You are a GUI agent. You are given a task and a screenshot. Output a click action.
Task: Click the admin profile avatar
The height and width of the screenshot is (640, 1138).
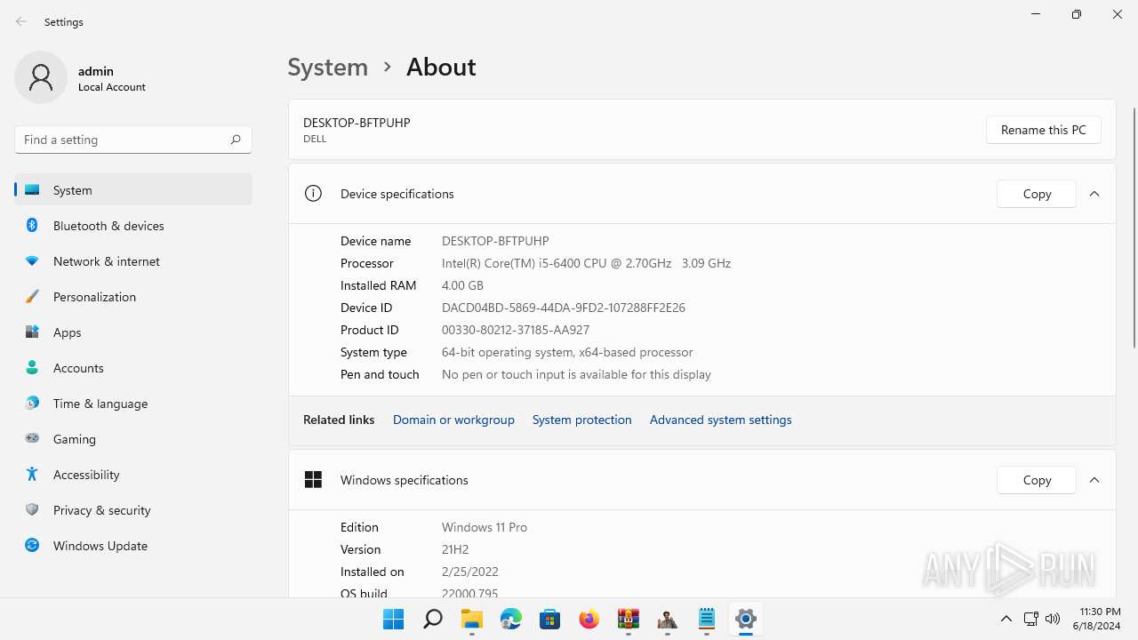point(41,77)
